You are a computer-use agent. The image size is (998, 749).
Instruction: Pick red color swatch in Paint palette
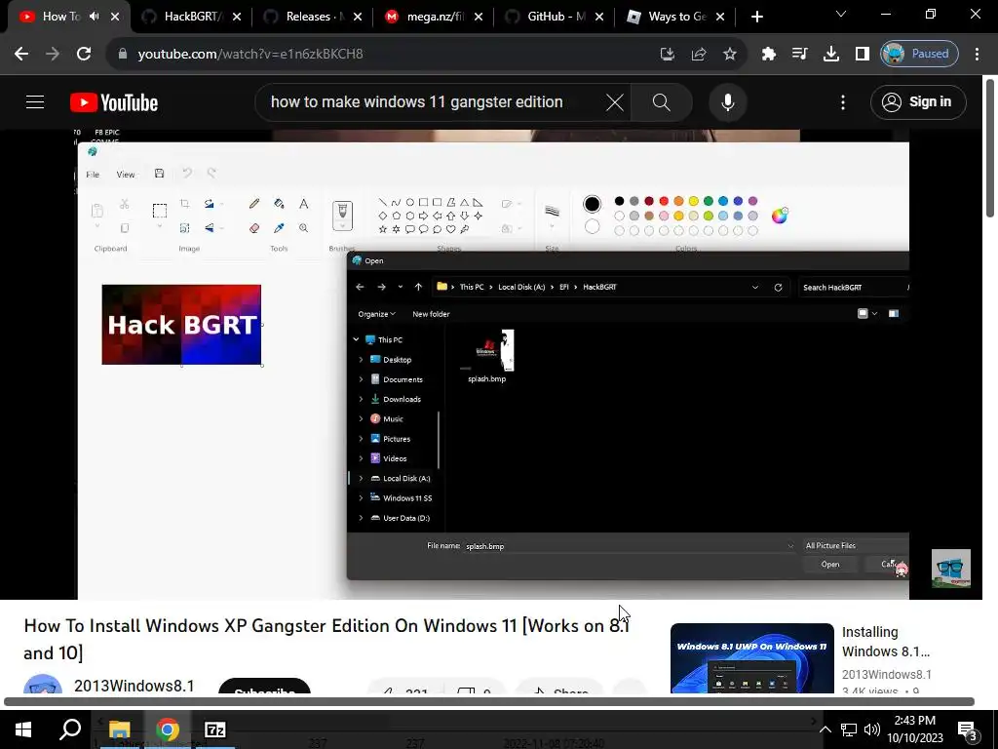click(664, 201)
